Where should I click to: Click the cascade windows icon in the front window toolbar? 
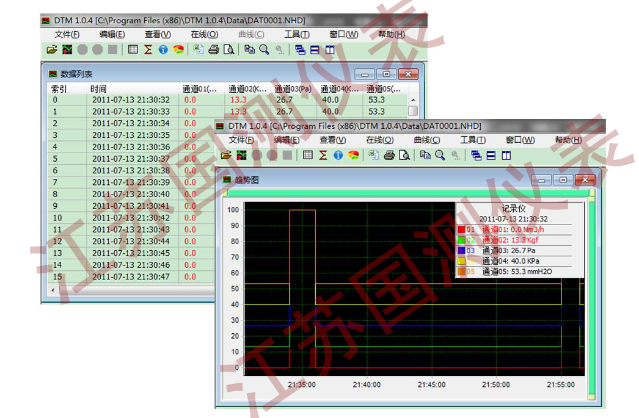coord(476,155)
